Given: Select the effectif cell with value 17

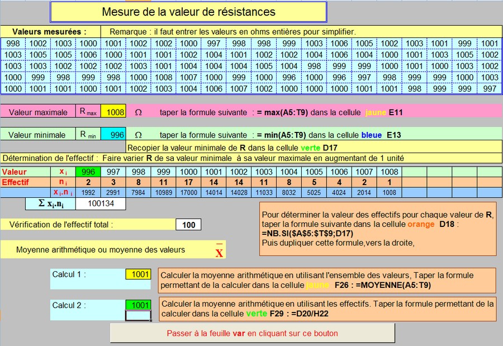Looking at the screenshot, I should click(x=188, y=182).
